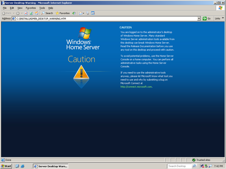Click the Back navigation button
Screen dimensions: 226x169
7,13
